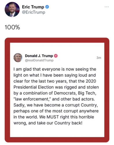Click Eric Trump's blue verified badge

(47, 7)
